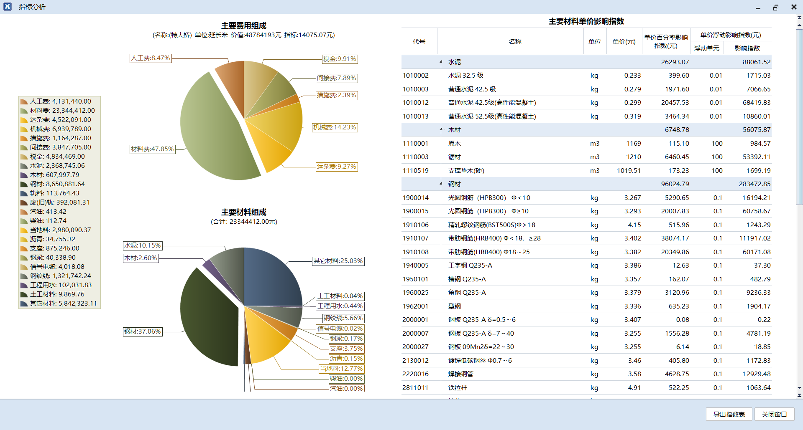
Task: Click the 支座:3.75% pie label
Action: [347, 349]
